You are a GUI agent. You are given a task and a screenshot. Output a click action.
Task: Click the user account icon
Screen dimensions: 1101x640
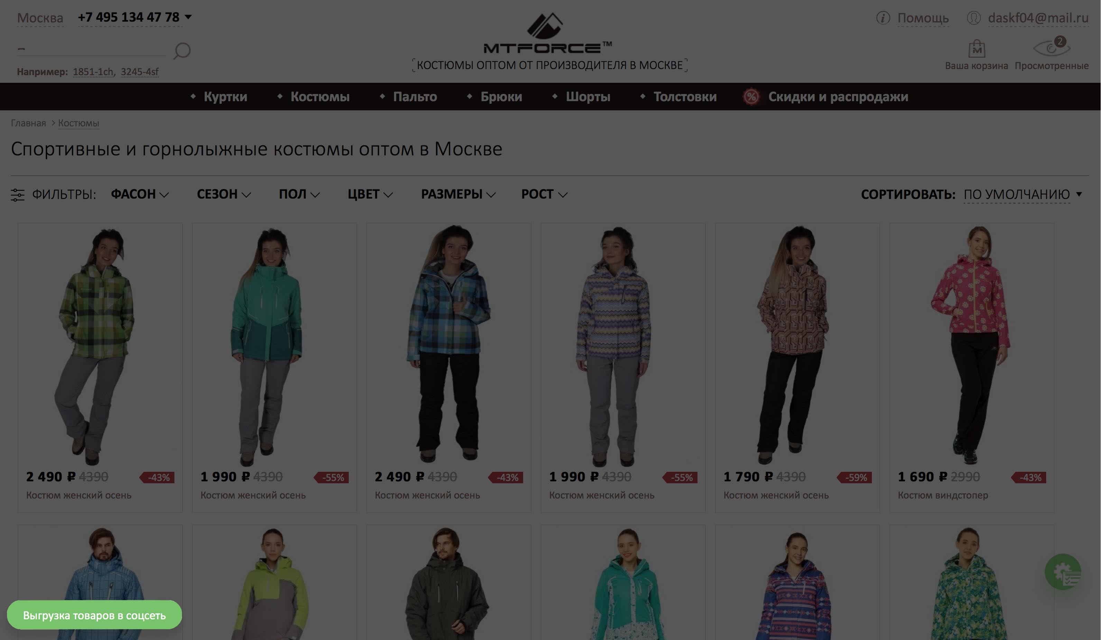pos(973,18)
